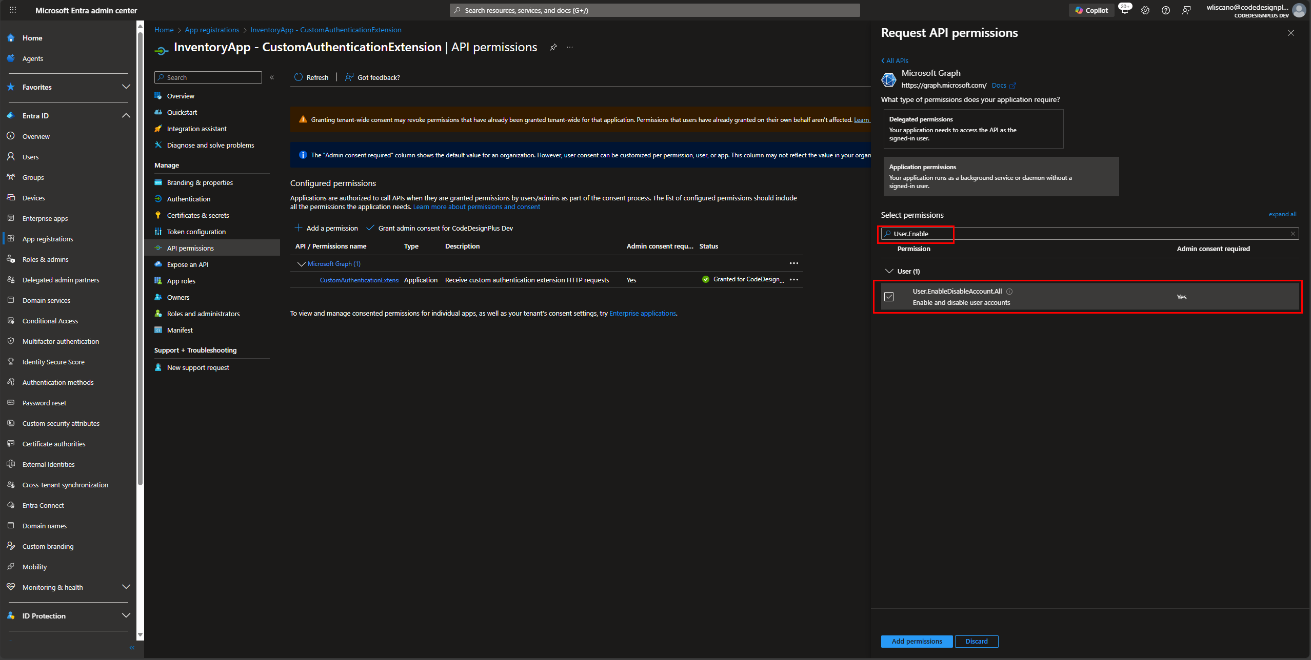Image resolution: width=1311 pixels, height=660 pixels.
Task: Pin the API permissions page
Action: tap(553, 47)
